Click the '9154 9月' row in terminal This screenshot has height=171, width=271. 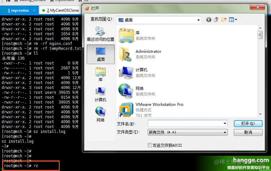point(40,97)
